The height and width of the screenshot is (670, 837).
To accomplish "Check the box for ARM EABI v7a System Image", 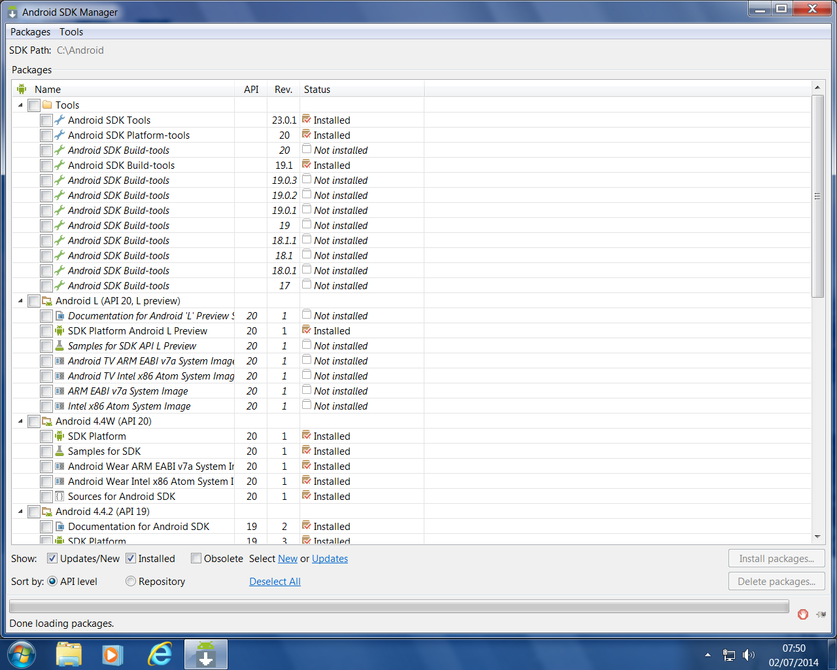I will [x=46, y=391].
